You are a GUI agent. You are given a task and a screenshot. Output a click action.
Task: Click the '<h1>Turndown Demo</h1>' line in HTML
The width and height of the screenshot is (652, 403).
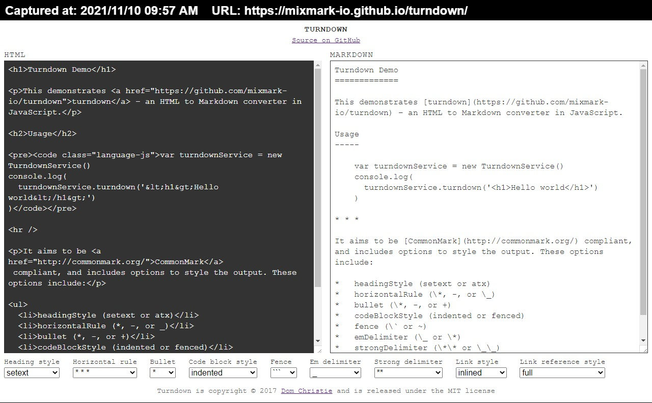62,69
